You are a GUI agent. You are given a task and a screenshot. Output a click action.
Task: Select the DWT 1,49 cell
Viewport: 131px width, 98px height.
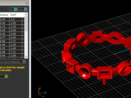click(x=16, y=48)
